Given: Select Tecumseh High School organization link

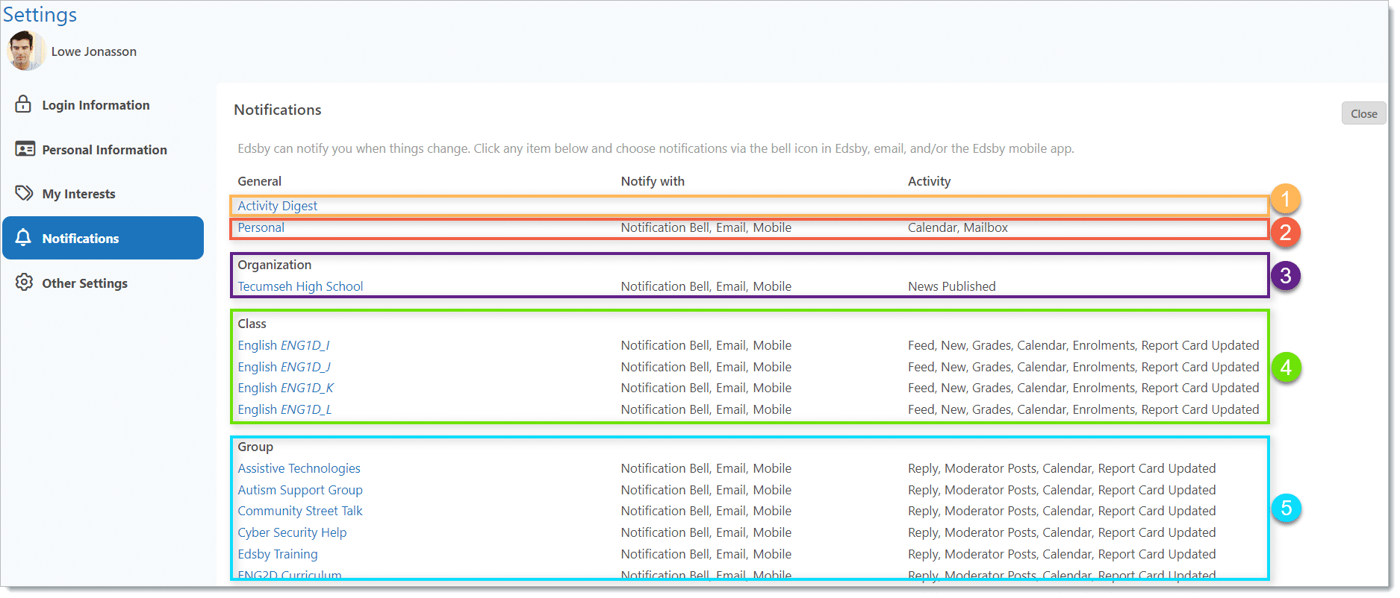Looking at the screenshot, I should [300, 286].
